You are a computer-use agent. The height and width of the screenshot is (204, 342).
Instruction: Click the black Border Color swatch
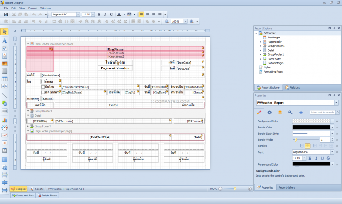point(311,127)
